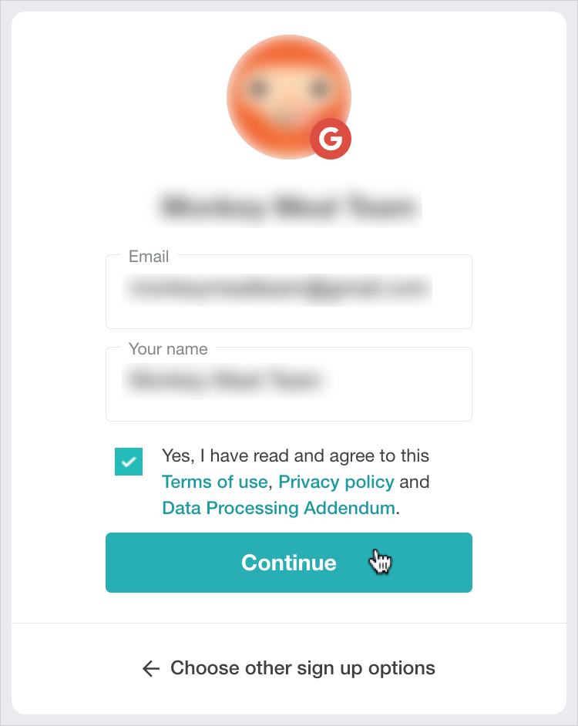Open the Data Processing Addendum link
The width and height of the screenshot is (578, 726).
[278, 509]
